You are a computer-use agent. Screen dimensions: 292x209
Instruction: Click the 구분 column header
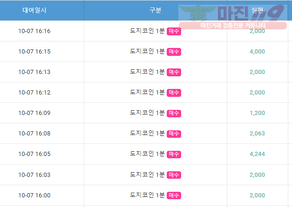155,10
